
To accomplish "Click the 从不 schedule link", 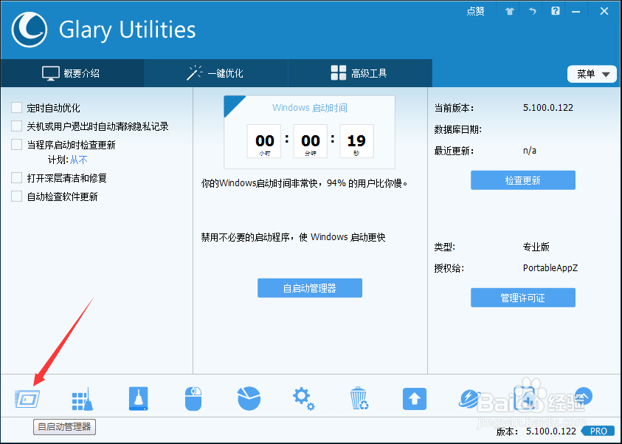I will pyautogui.click(x=78, y=160).
